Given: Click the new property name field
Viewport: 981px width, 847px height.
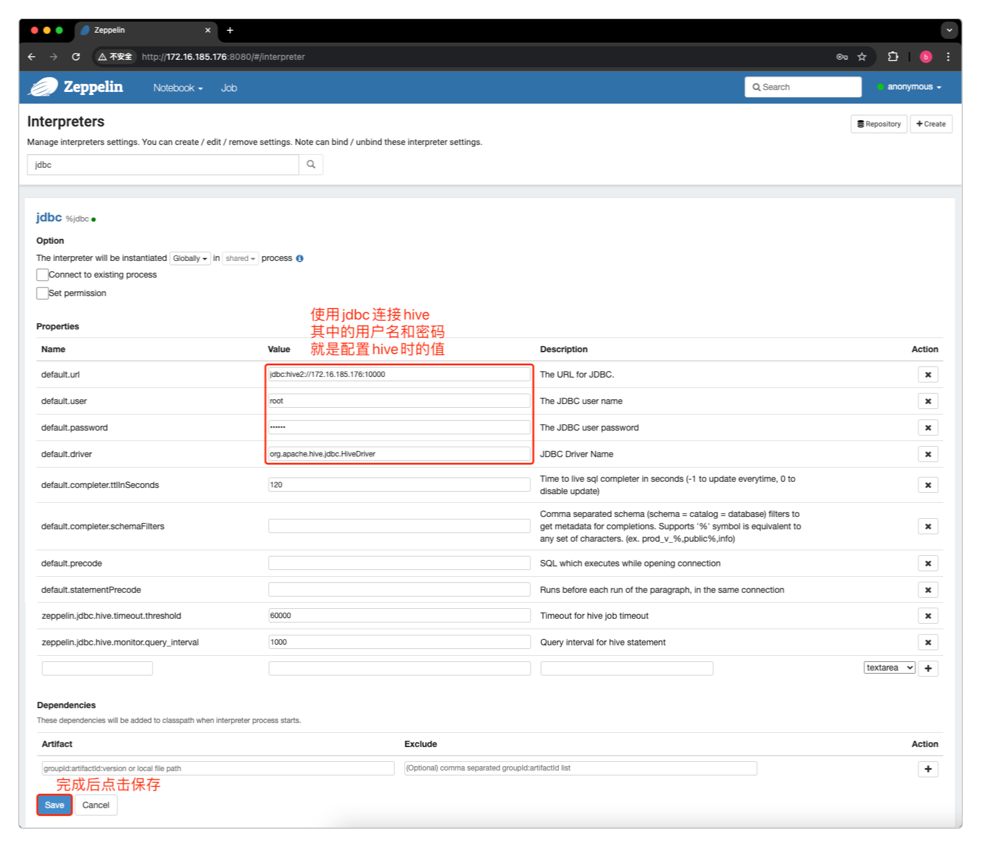Looking at the screenshot, I should 97,668.
